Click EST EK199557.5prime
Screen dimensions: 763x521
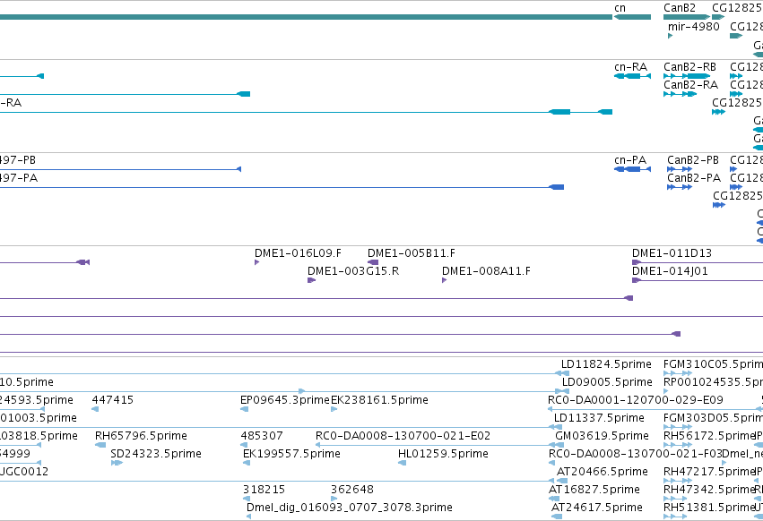coord(291,455)
